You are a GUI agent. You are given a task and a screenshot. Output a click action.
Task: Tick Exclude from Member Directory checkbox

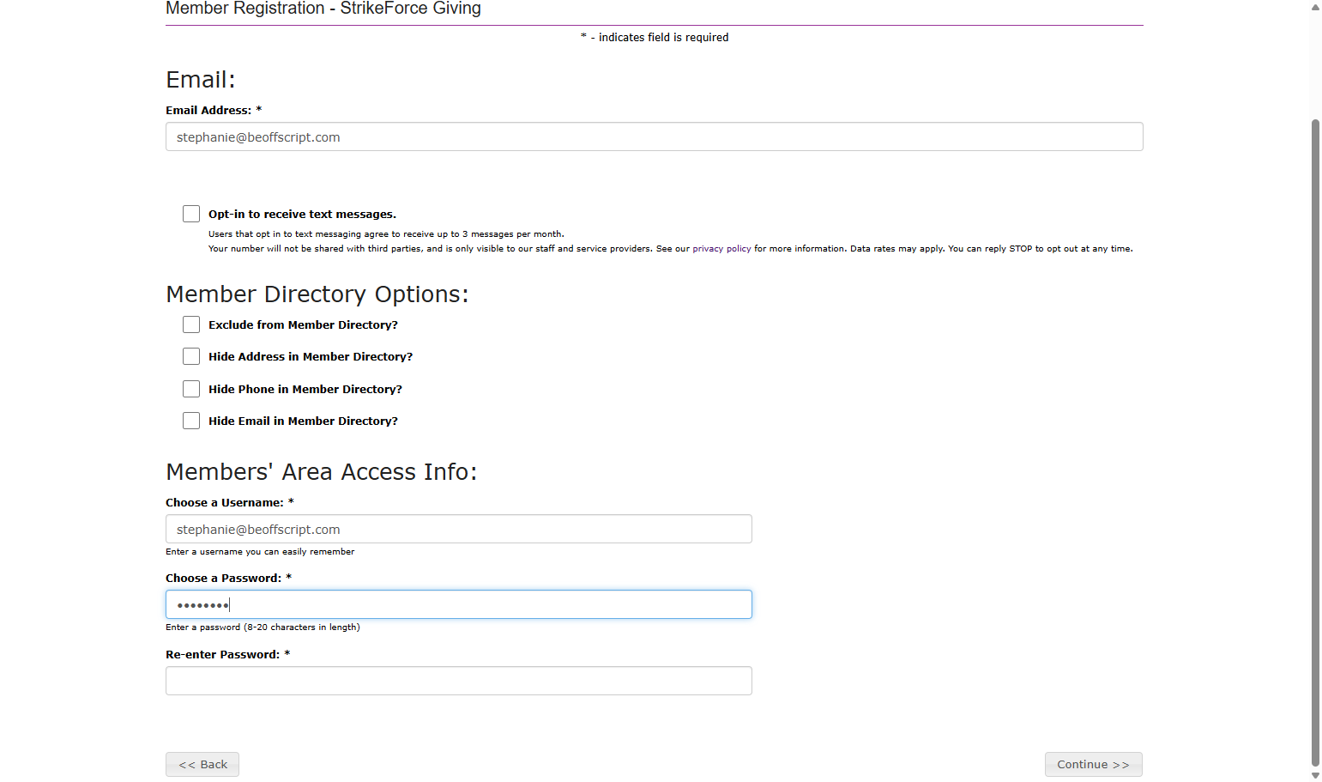[x=191, y=324]
